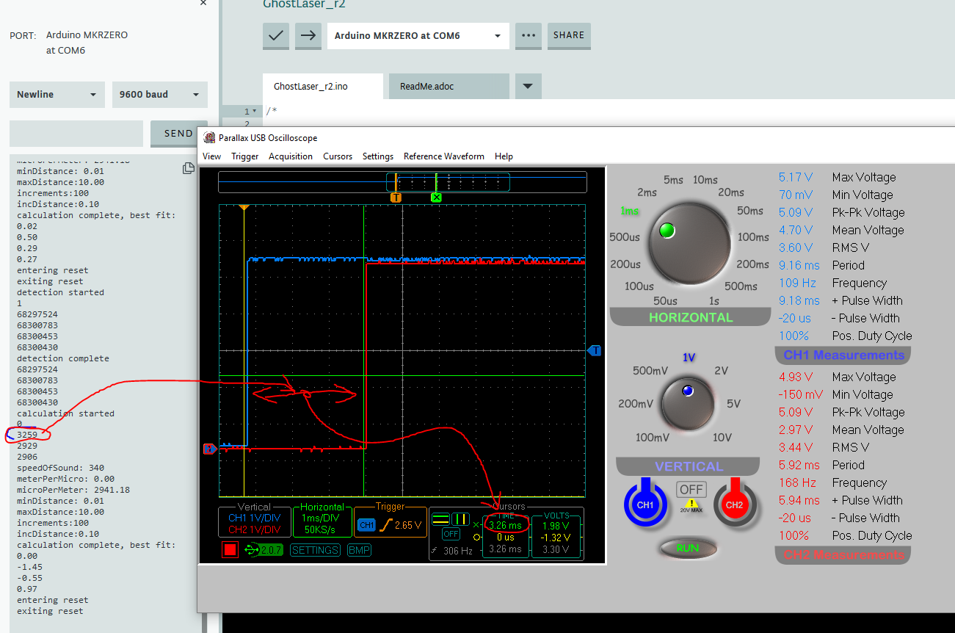Click the vertical volts-per-division knob
Viewport: 955px width, 633px height.
[x=689, y=403]
